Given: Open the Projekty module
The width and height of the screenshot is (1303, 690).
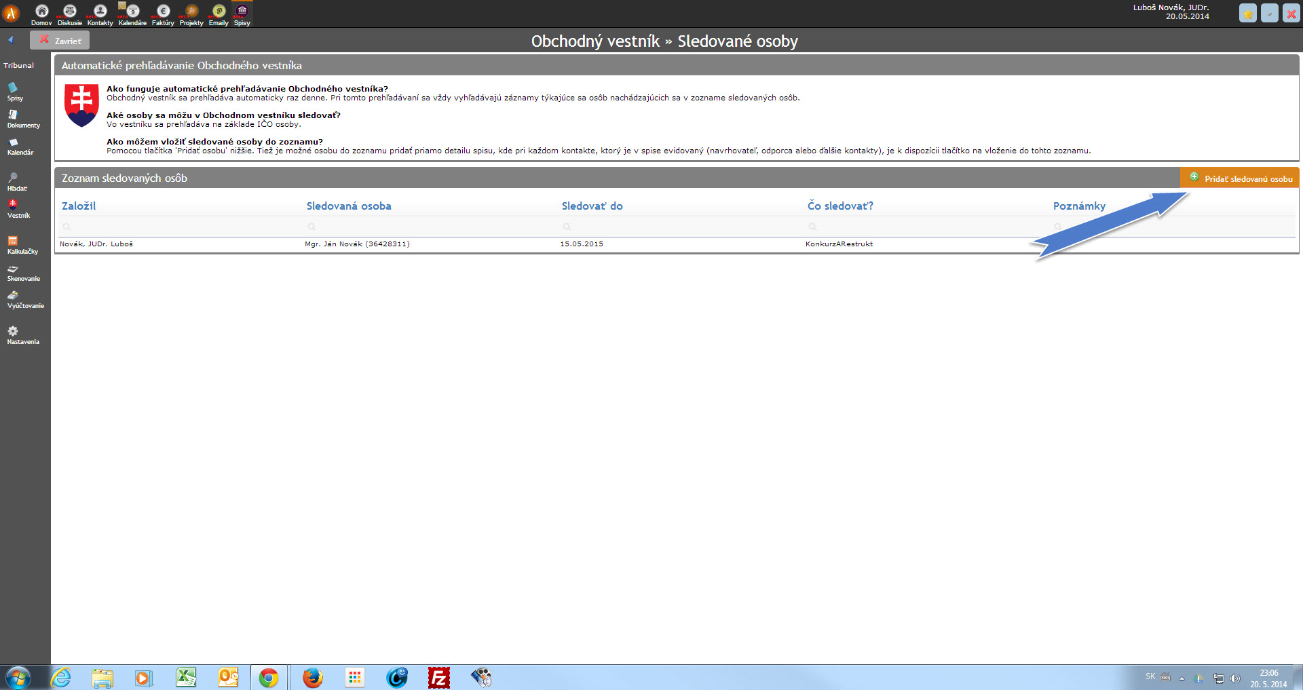Looking at the screenshot, I should point(191,14).
